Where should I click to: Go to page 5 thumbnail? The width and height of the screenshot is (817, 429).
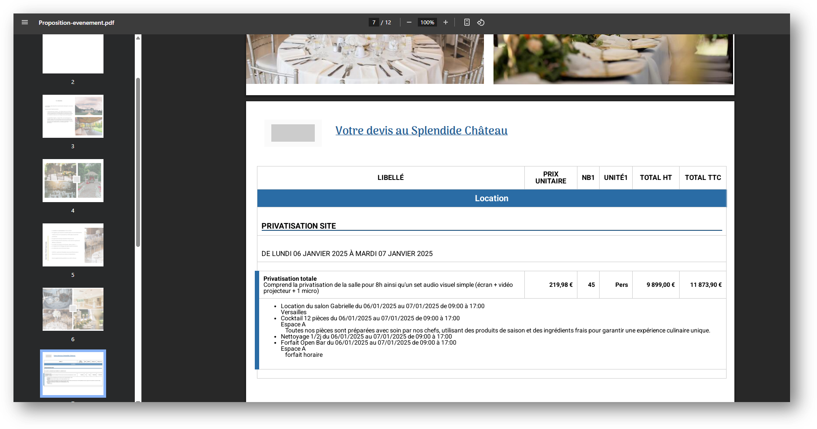click(73, 245)
